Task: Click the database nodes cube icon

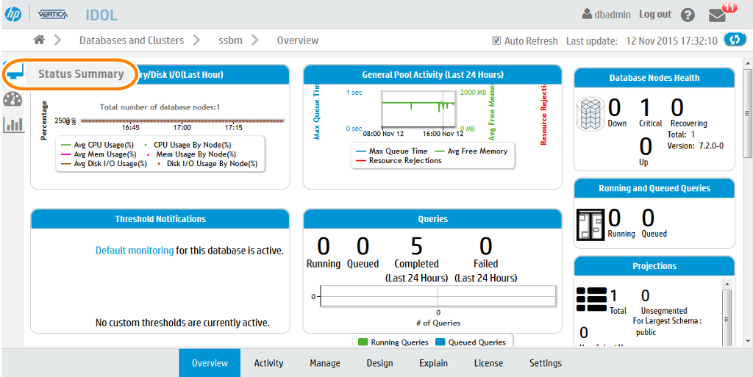Action: 590,114
